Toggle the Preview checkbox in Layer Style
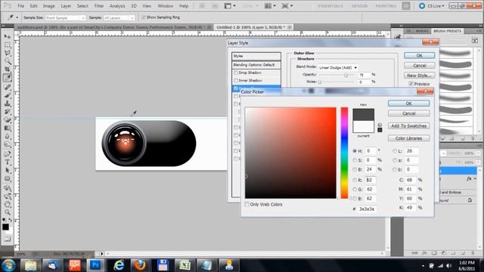Image resolution: width=484 pixels, height=272 pixels. pos(411,84)
